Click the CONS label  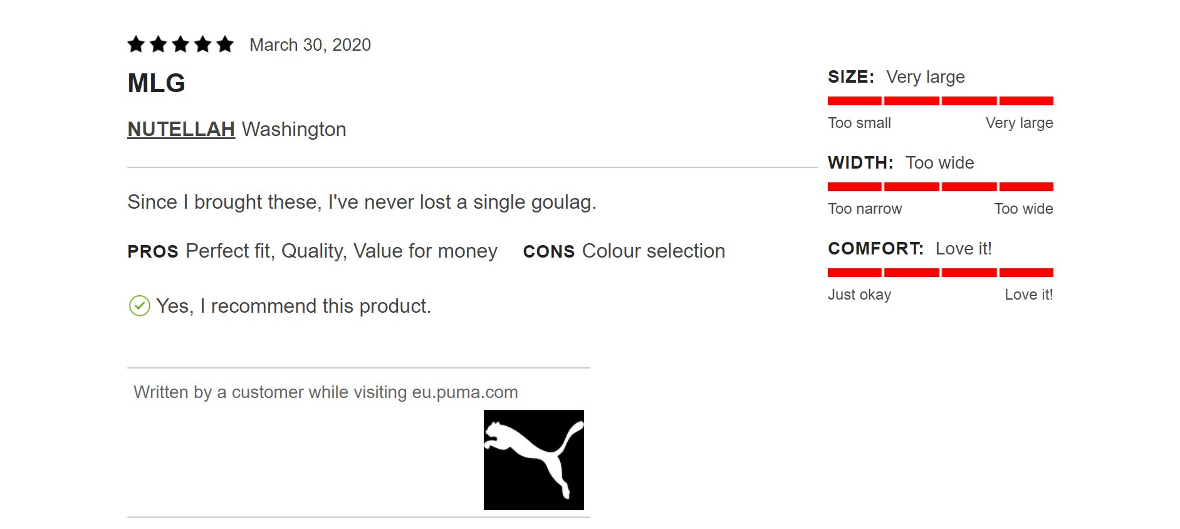coord(548,251)
